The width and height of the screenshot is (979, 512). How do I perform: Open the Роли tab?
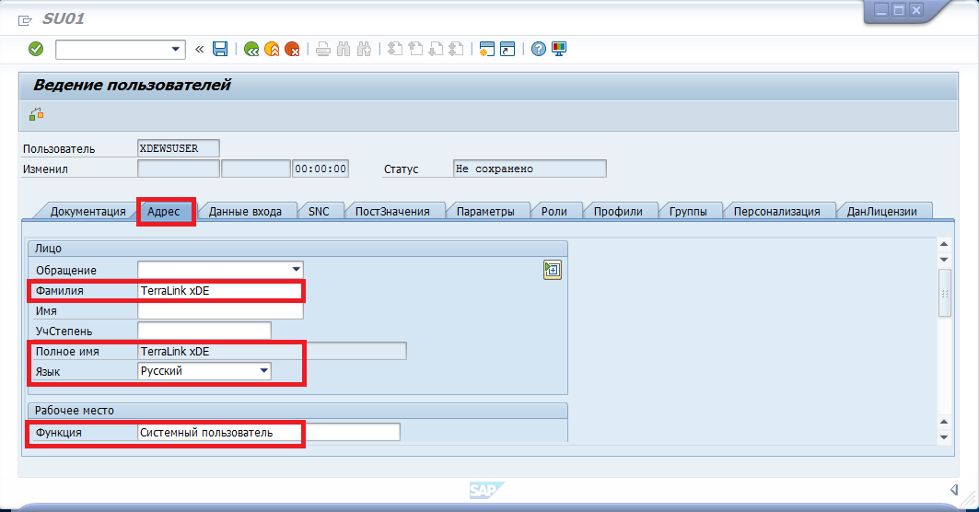point(554,211)
